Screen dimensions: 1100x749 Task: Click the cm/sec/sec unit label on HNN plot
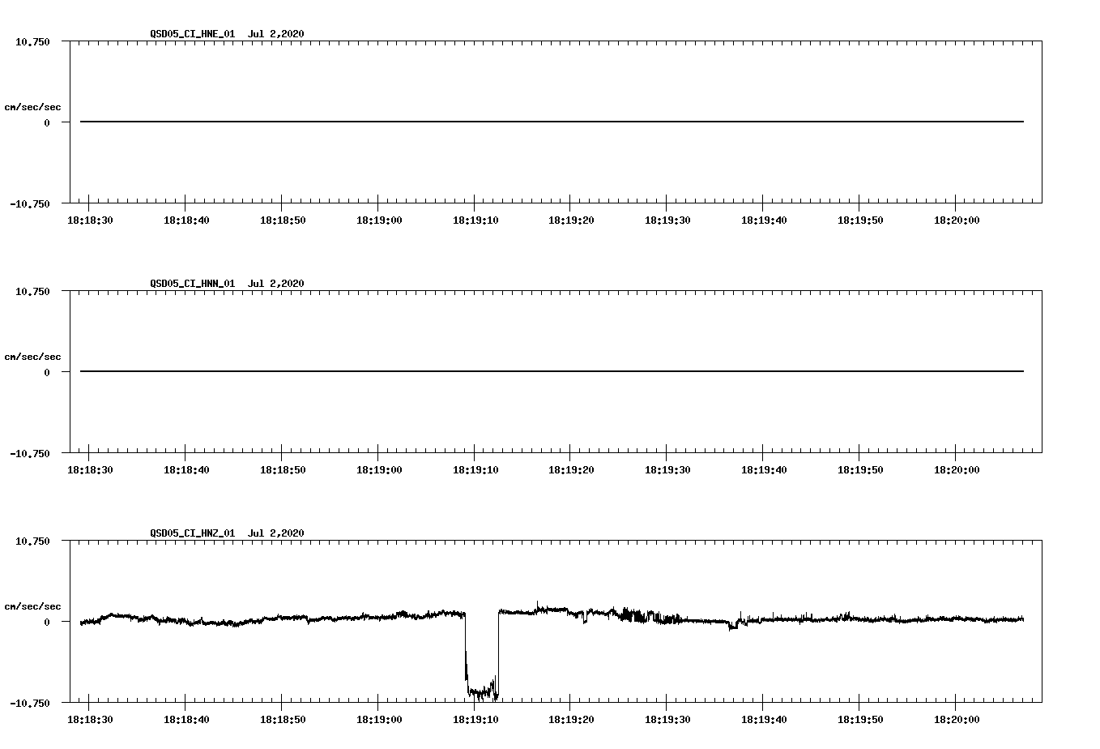[32, 357]
